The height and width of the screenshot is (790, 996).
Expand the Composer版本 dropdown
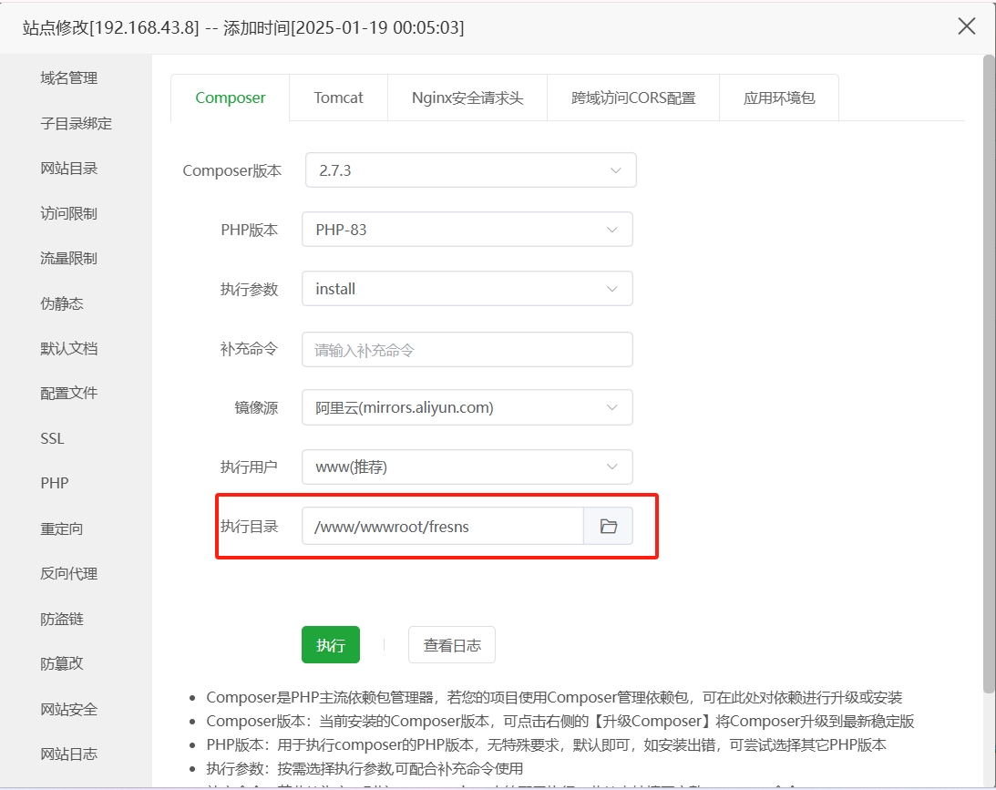[470, 170]
